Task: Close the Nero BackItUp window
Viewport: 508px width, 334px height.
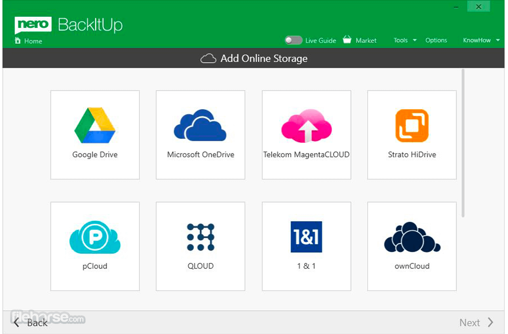Action: [479, 7]
